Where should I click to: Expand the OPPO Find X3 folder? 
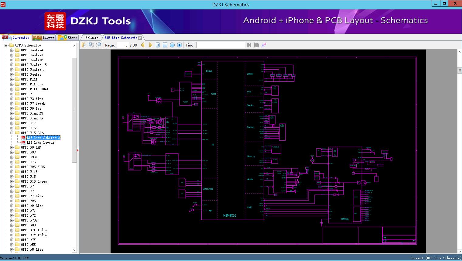(x=12, y=113)
